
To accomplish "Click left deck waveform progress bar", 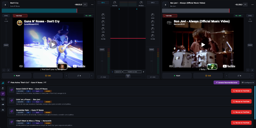I will (x=48, y=10).
